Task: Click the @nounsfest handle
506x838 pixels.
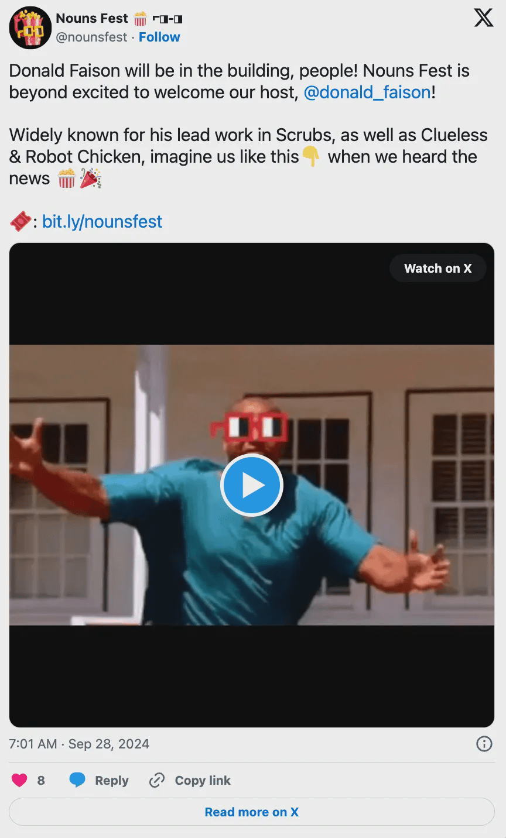Action: point(91,37)
